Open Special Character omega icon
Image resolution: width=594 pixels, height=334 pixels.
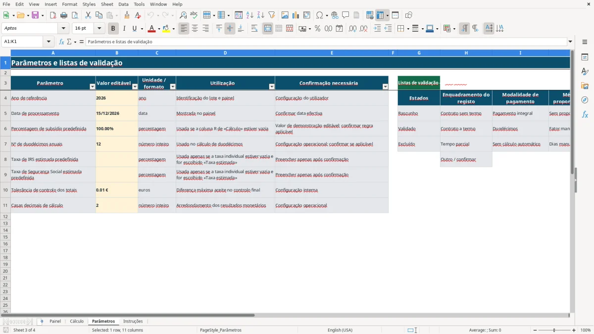[319, 15]
